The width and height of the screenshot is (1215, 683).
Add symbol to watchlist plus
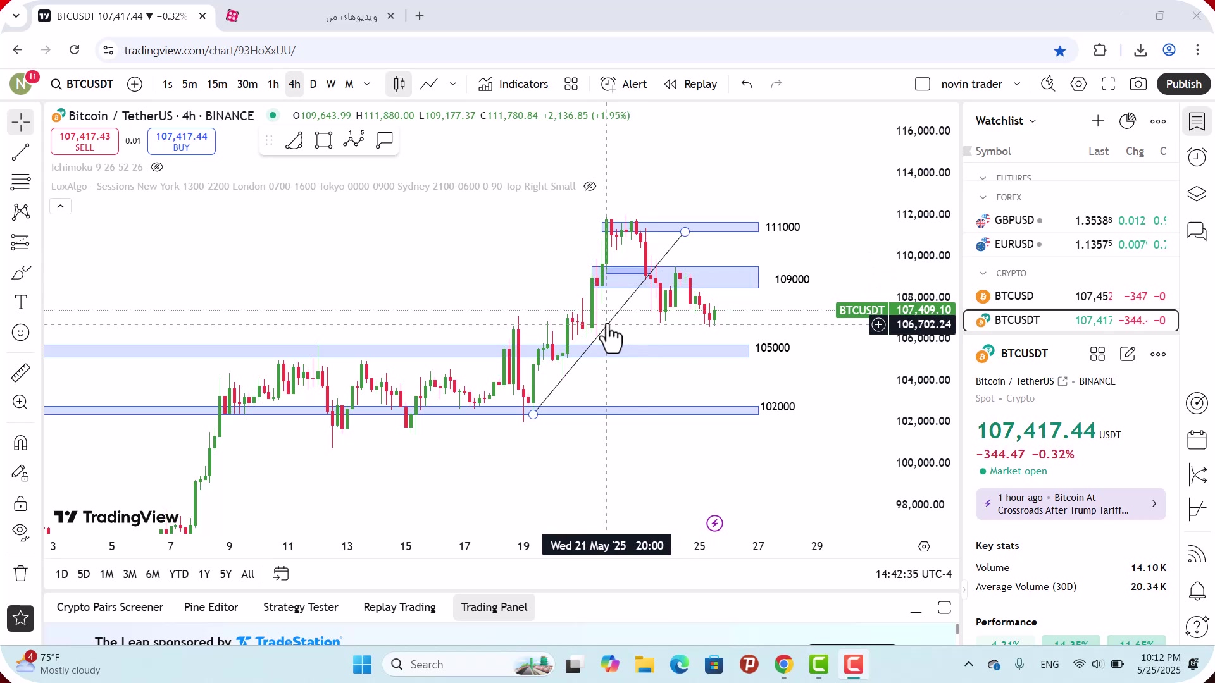click(x=1097, y=121)
